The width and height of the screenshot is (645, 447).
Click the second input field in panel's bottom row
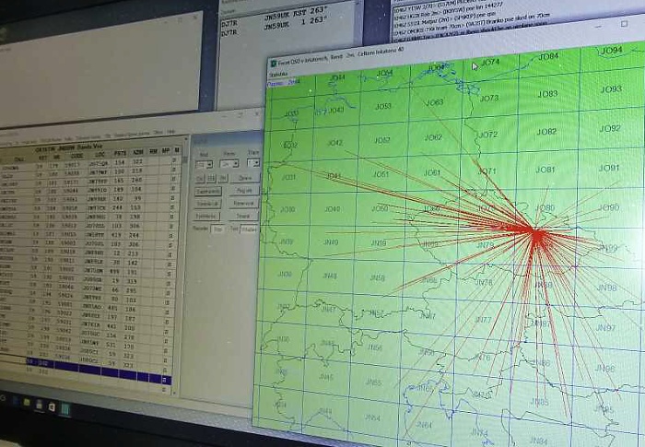(249, 229)
